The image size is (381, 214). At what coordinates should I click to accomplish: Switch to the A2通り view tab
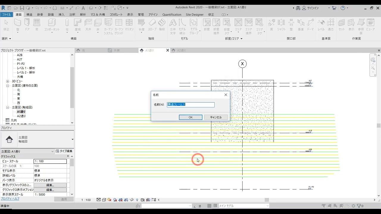[x=182, y=51]
